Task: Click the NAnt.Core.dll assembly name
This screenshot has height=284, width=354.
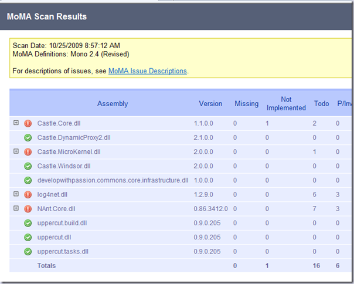Action: pos(56,209)
